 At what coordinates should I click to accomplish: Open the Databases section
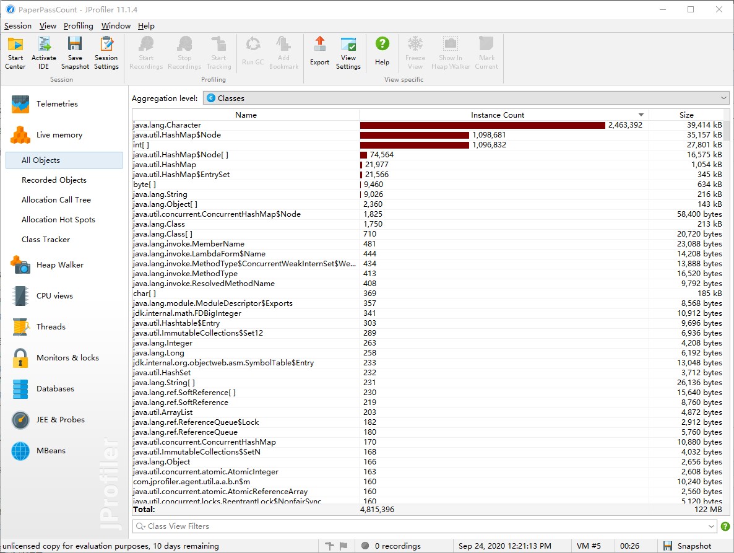coord(66,389)
